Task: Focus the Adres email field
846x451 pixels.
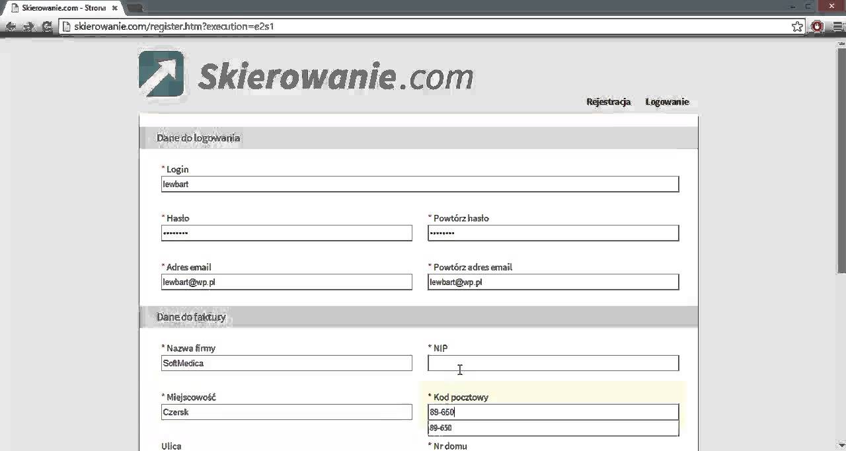Action: 286,282
